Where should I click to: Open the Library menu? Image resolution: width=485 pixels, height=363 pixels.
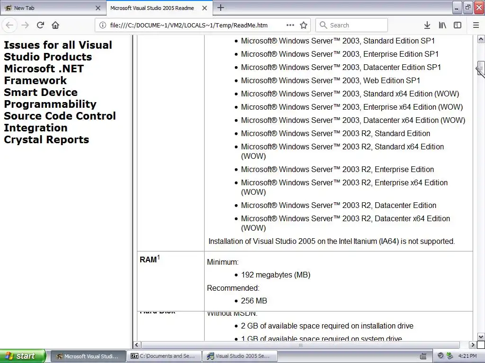442,25
